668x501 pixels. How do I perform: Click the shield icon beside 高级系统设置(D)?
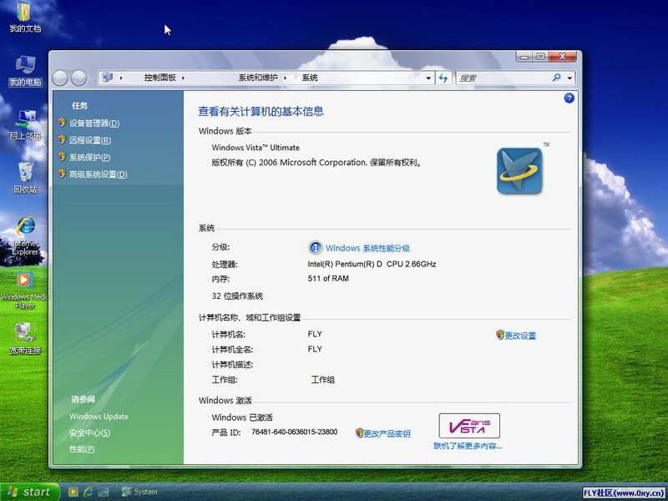62,174
